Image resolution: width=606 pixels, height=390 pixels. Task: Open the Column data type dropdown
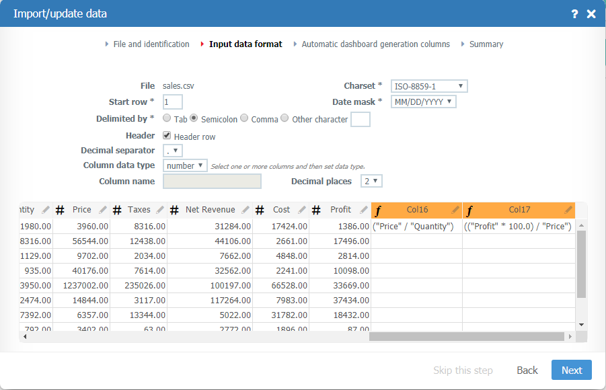(185, 165)
